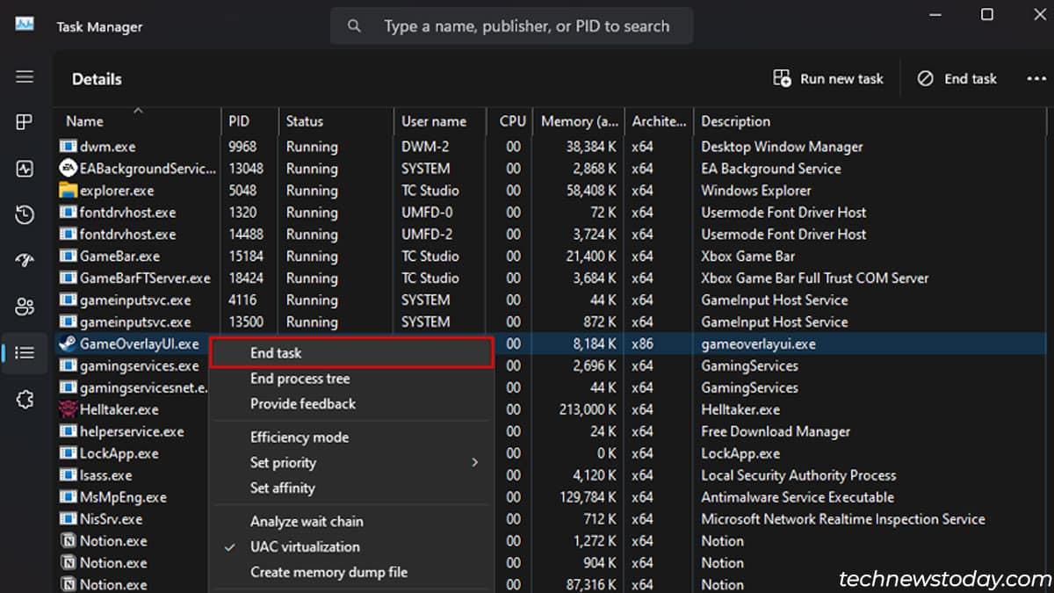Sort by the PID column header
Viewport: 1054px width, 593px height.
click(x=249, y=121)
